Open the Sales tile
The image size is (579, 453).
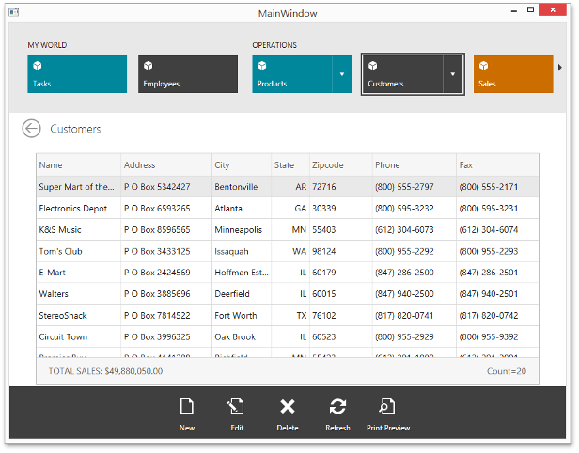click(x=512, y=74)
